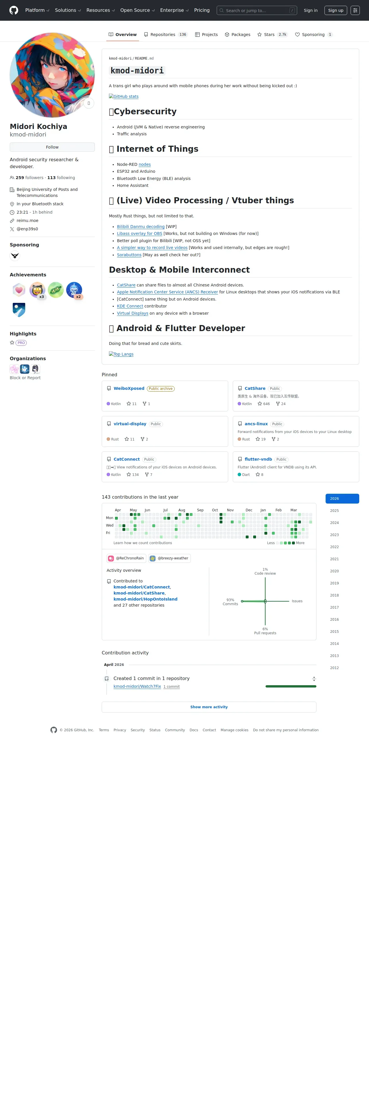Open the @enp39s0 X profile

[x=28, y=229]
